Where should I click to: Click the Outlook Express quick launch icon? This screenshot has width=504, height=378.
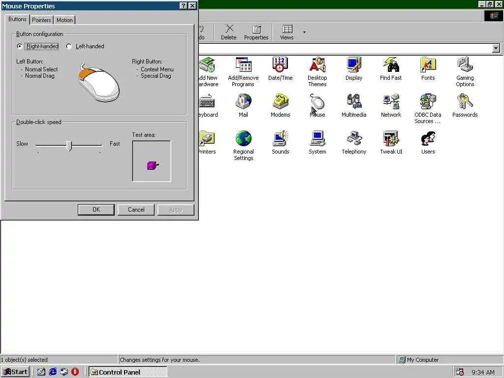point(64,372)
